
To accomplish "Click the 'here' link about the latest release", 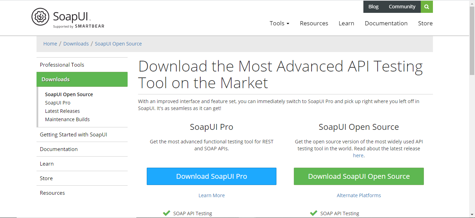I will point(358,155).
